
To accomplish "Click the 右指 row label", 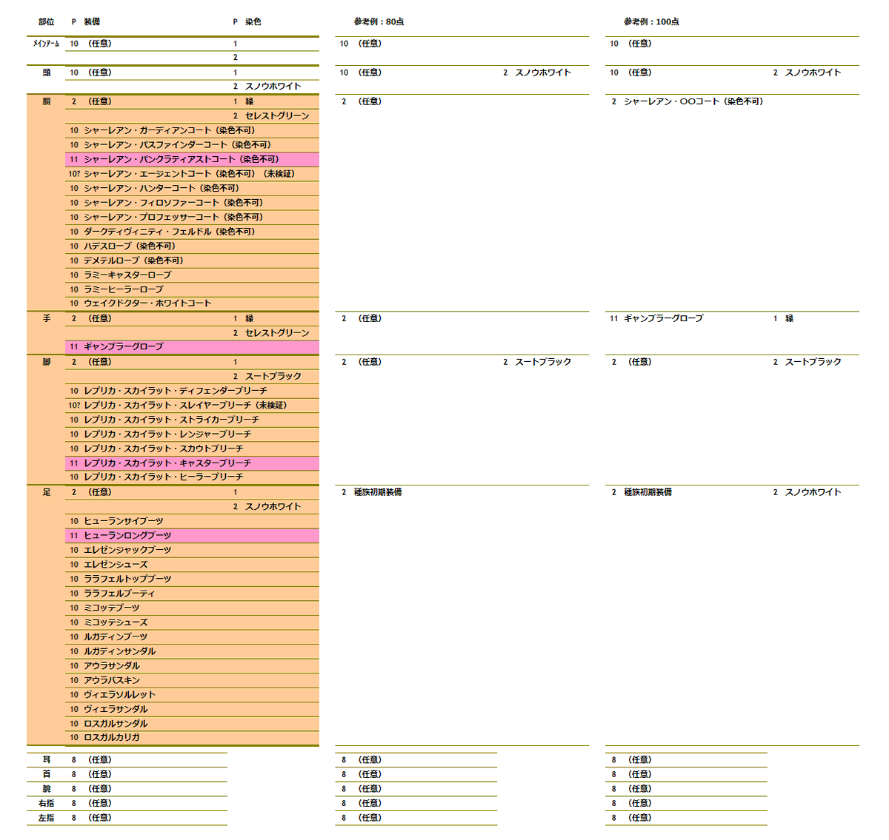I will point(46,804).
